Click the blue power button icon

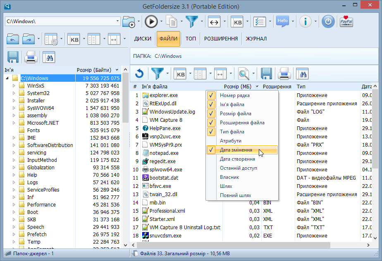328,21
